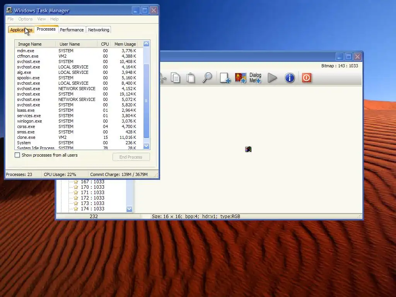396x297 pixels.
Task: Select tree item 172 : 1033
Action: (92, 198)
